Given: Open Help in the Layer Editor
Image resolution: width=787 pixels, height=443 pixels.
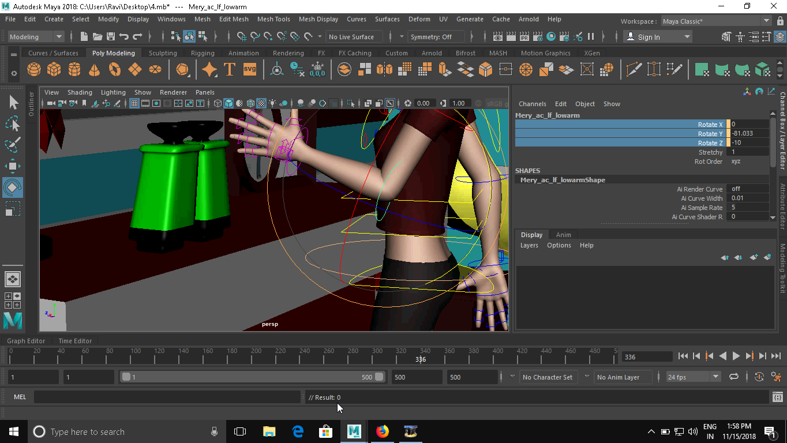Looking at the screenshot, I should [x=586, y=245].
